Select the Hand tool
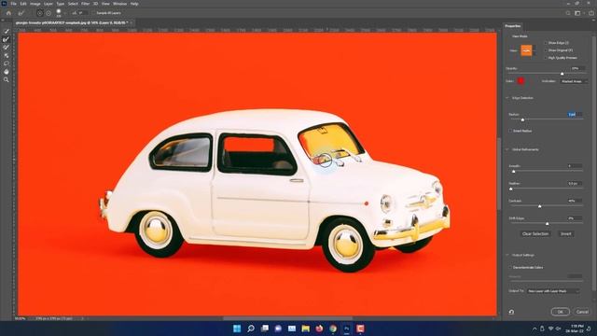 pos(7,72)
